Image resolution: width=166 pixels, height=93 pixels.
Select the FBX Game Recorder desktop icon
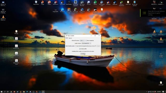(82, 3)
